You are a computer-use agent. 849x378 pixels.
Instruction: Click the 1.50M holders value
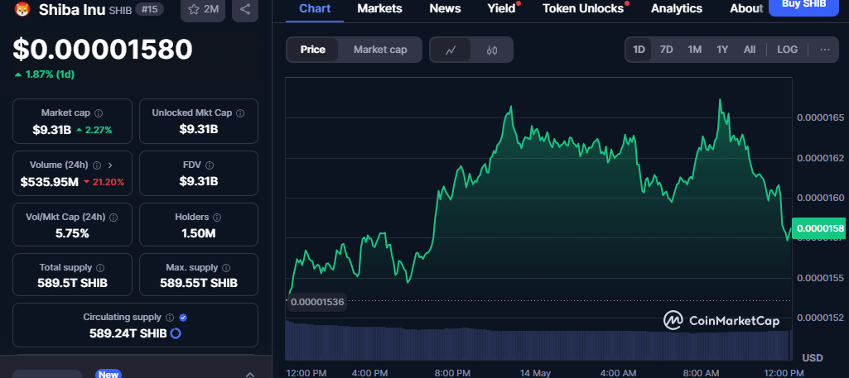(199, 233)
